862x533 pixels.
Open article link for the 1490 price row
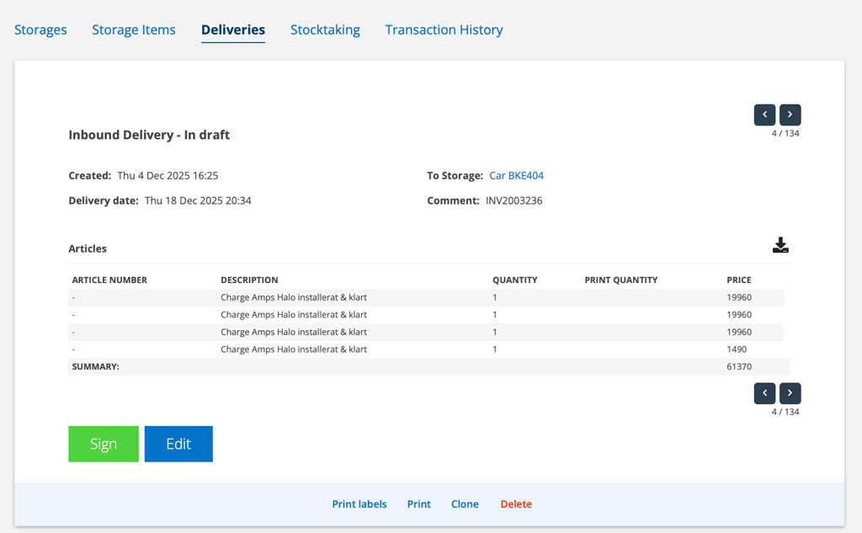(x=74, y=349)
